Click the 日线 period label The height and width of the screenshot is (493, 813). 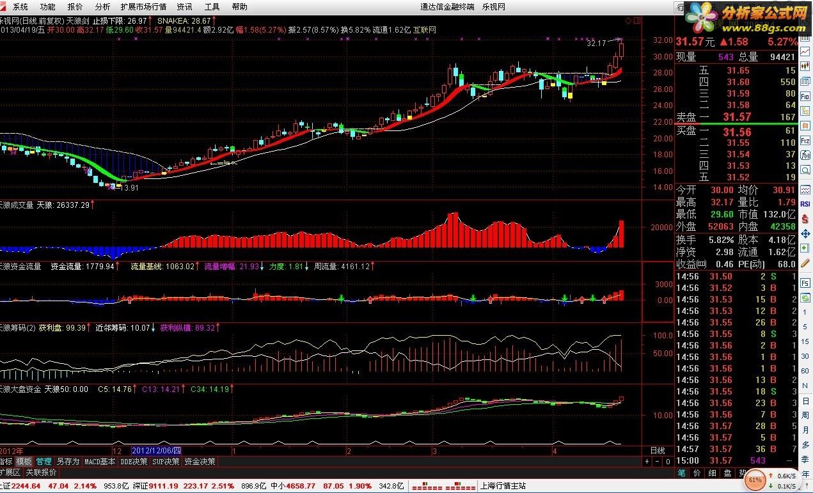pyautogui.click(x=658, y=451)
